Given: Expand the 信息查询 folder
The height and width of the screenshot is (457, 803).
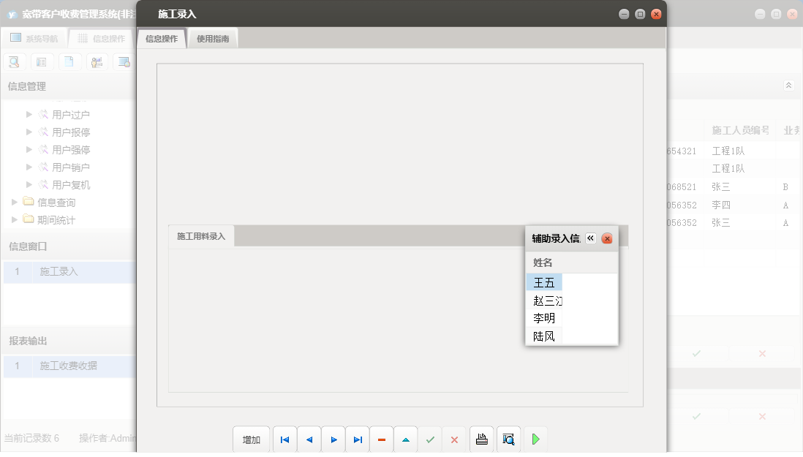Looking at the screenshot, I should 16,203.
